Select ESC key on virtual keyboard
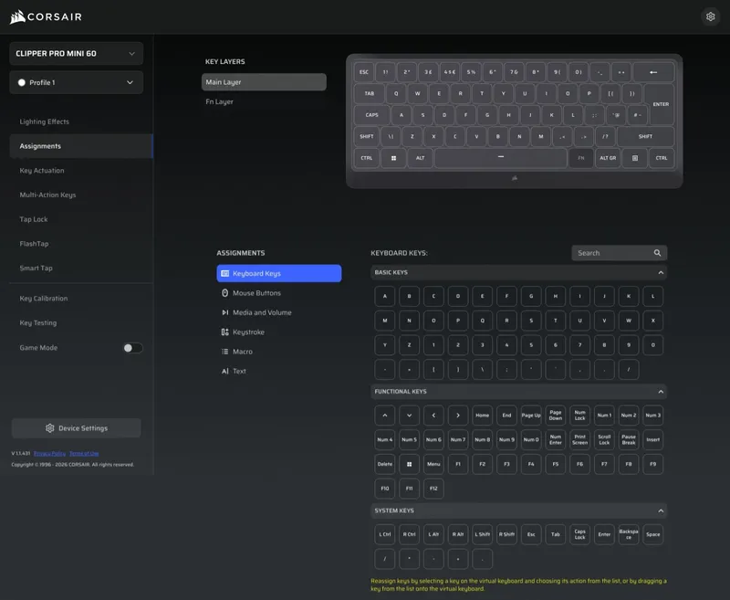This screenshot has height=600, width=730. click(x=363, y=72)
